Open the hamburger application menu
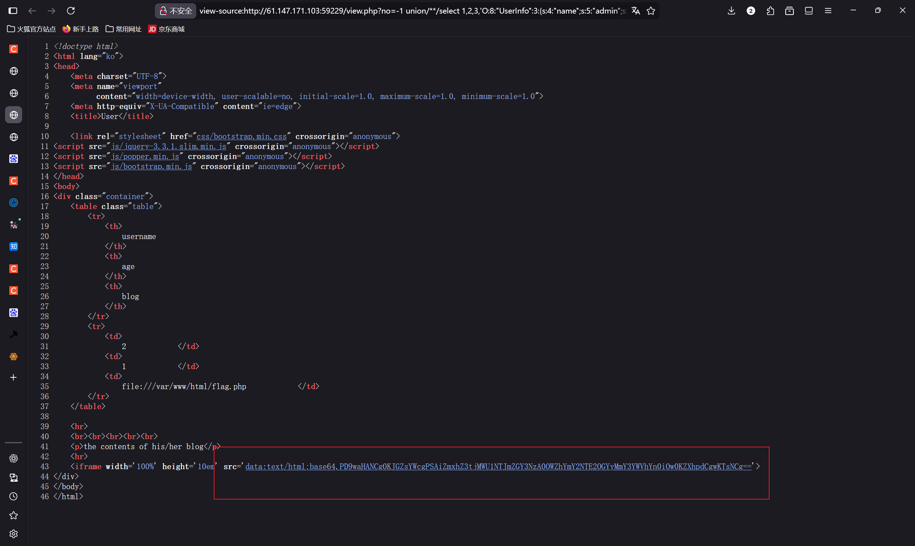 tap(828, 11)
